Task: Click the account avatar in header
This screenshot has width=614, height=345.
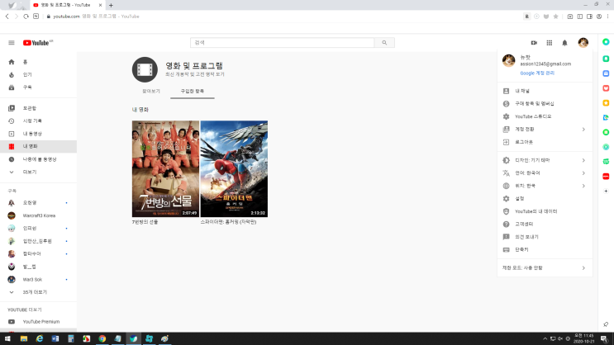Action: 583,43
